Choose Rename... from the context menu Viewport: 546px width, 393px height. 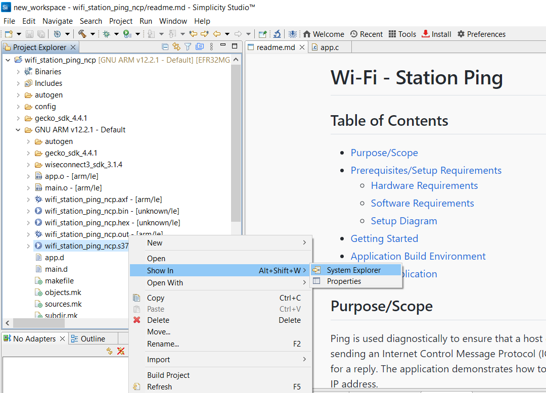[x=163, y=344]
